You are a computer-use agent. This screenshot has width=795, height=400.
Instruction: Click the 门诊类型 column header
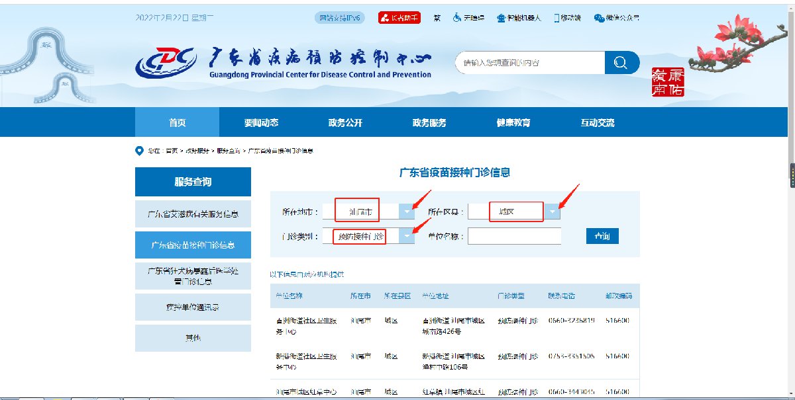[511, 296]
